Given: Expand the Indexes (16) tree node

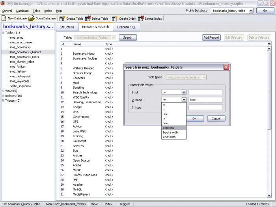Looking at the screenshot, I should coord(3,96).
